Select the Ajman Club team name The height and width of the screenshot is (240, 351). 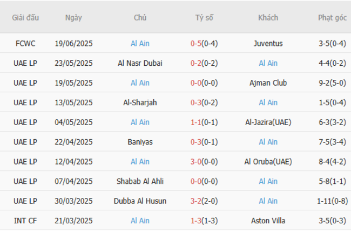(268, 83)
